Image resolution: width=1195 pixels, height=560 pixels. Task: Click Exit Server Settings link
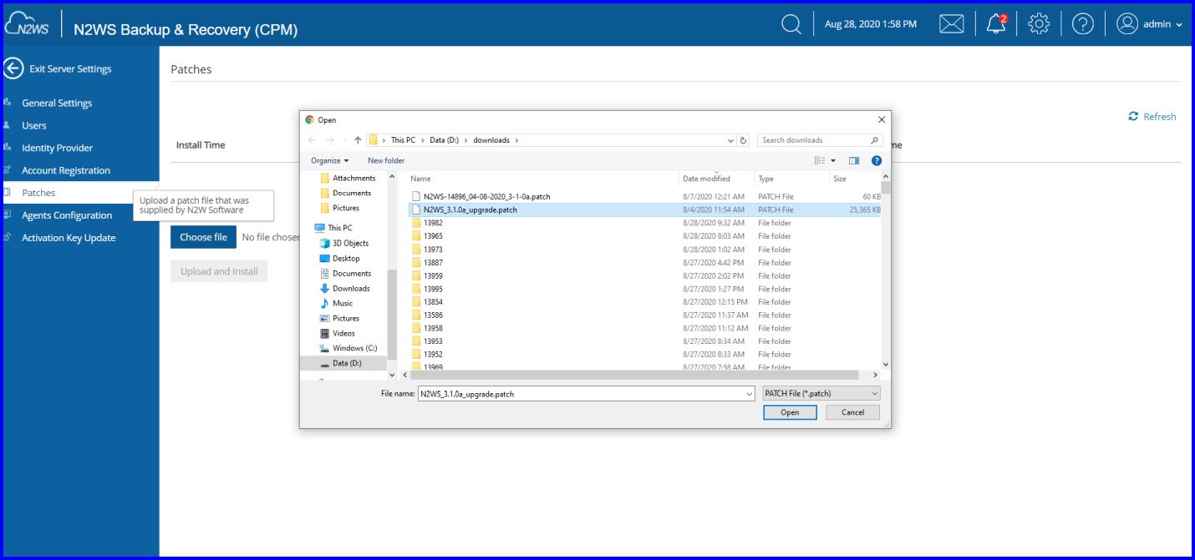point(70,69)
